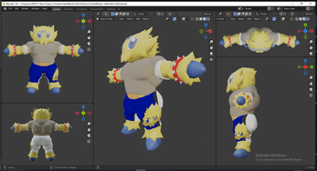Open the Select menu in center viewport
The height and width of the screenshot is (171, 317).
(130, 19)
